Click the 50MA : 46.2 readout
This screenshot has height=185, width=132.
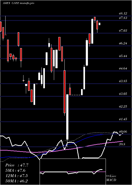tap(16, 181)
